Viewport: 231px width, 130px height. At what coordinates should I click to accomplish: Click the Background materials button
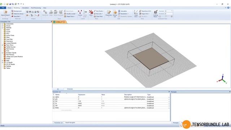(x=17, y=11)
